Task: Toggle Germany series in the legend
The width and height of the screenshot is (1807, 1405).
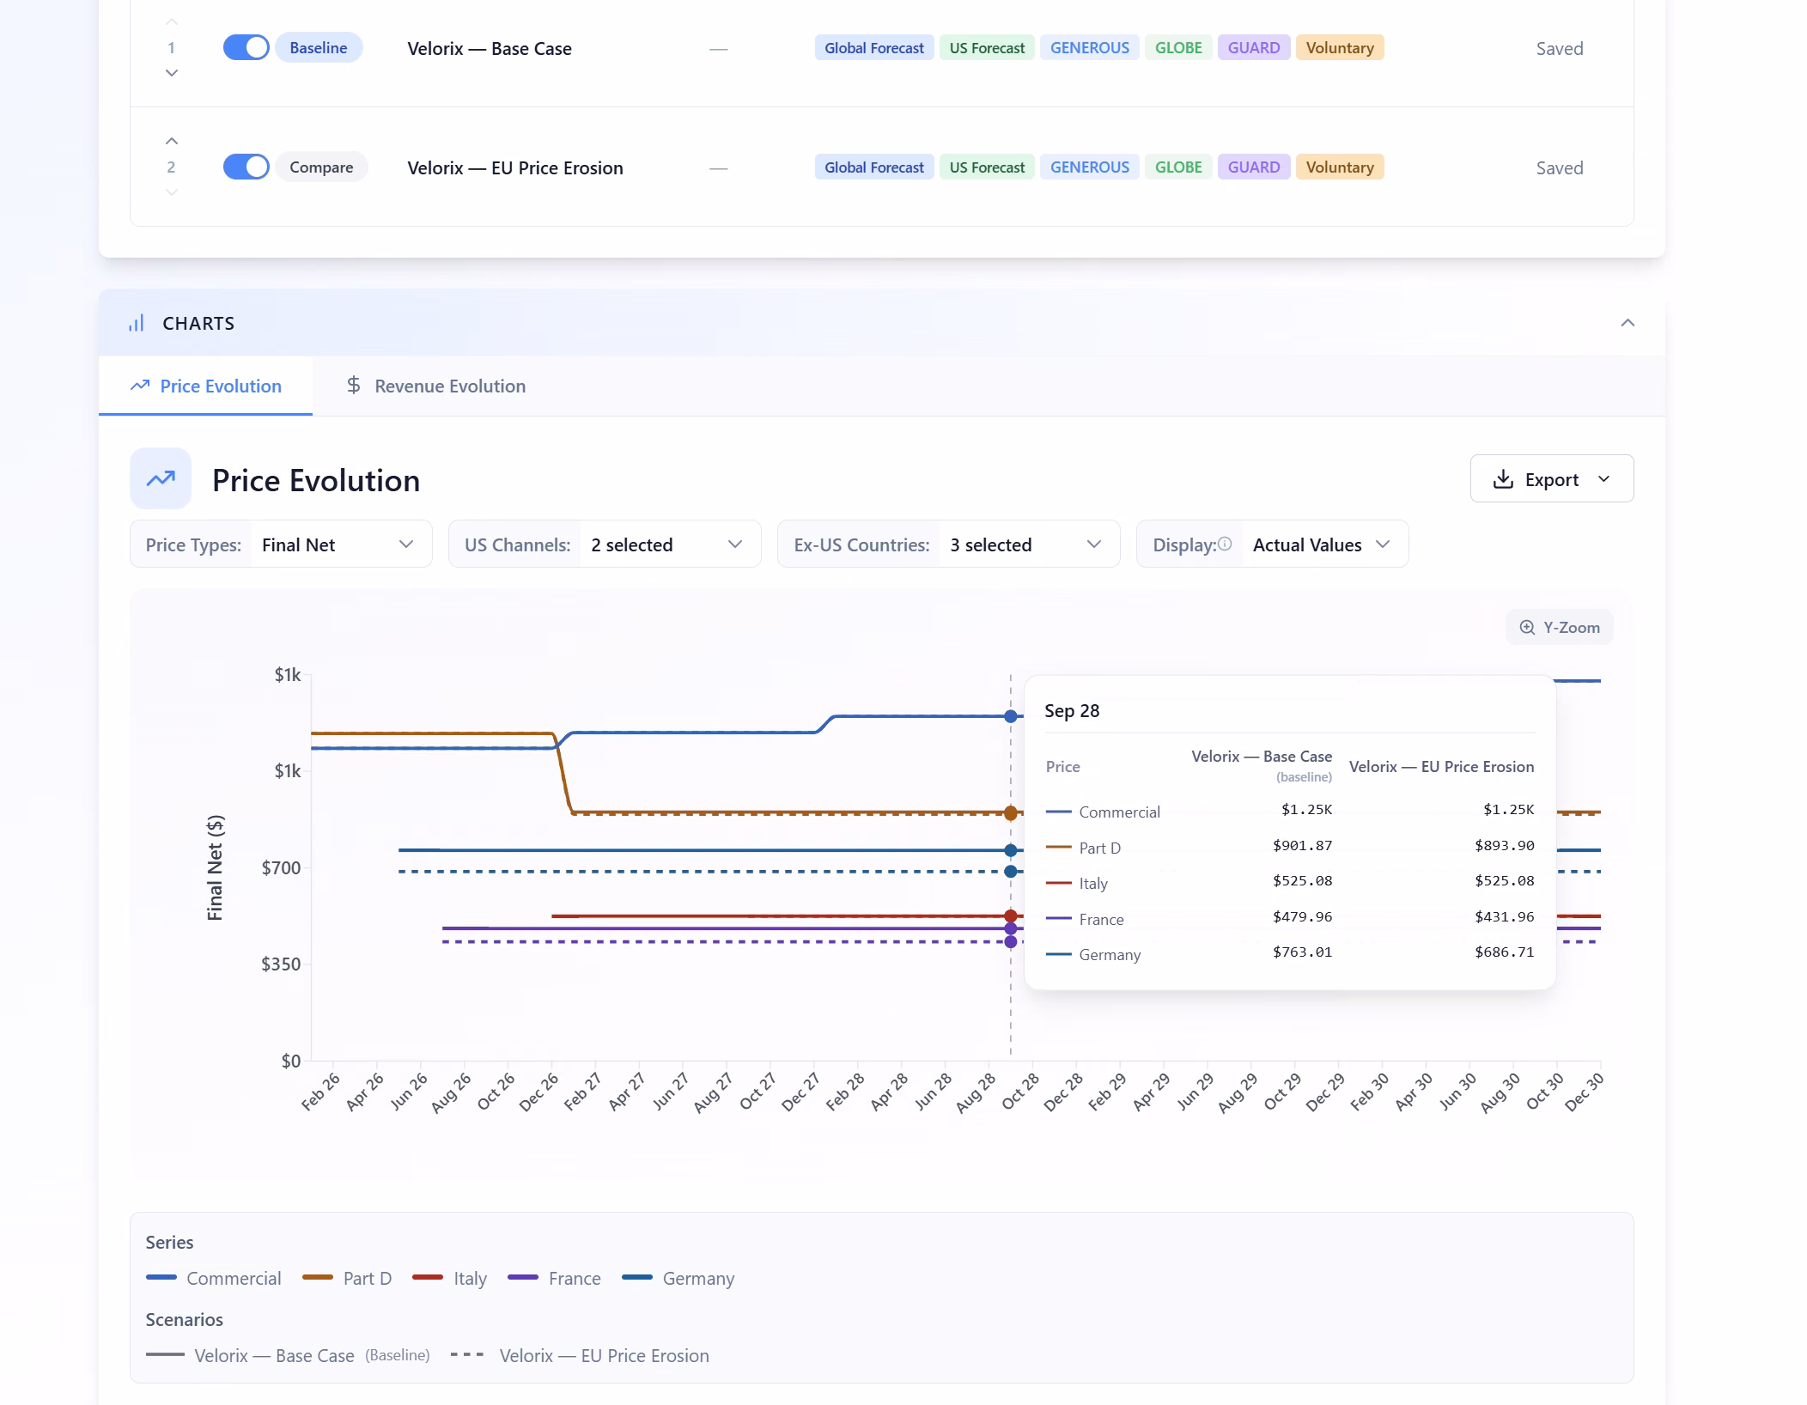Action: [678, 1278]
